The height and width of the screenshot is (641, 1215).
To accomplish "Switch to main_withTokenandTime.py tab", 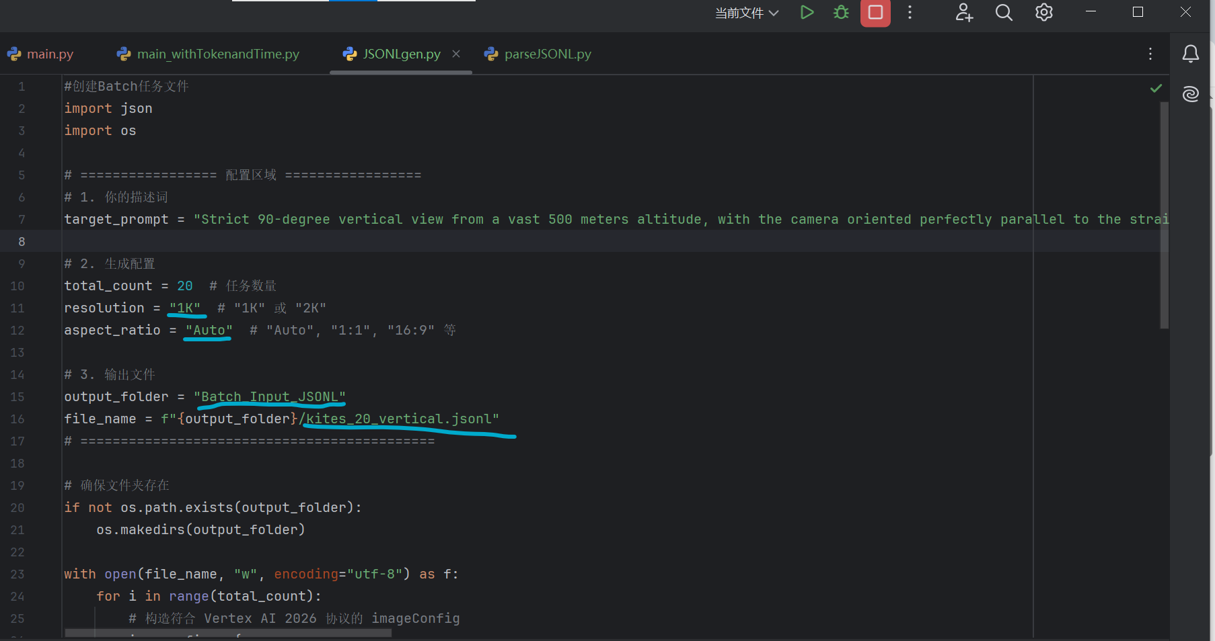I will tap(208, 54).
